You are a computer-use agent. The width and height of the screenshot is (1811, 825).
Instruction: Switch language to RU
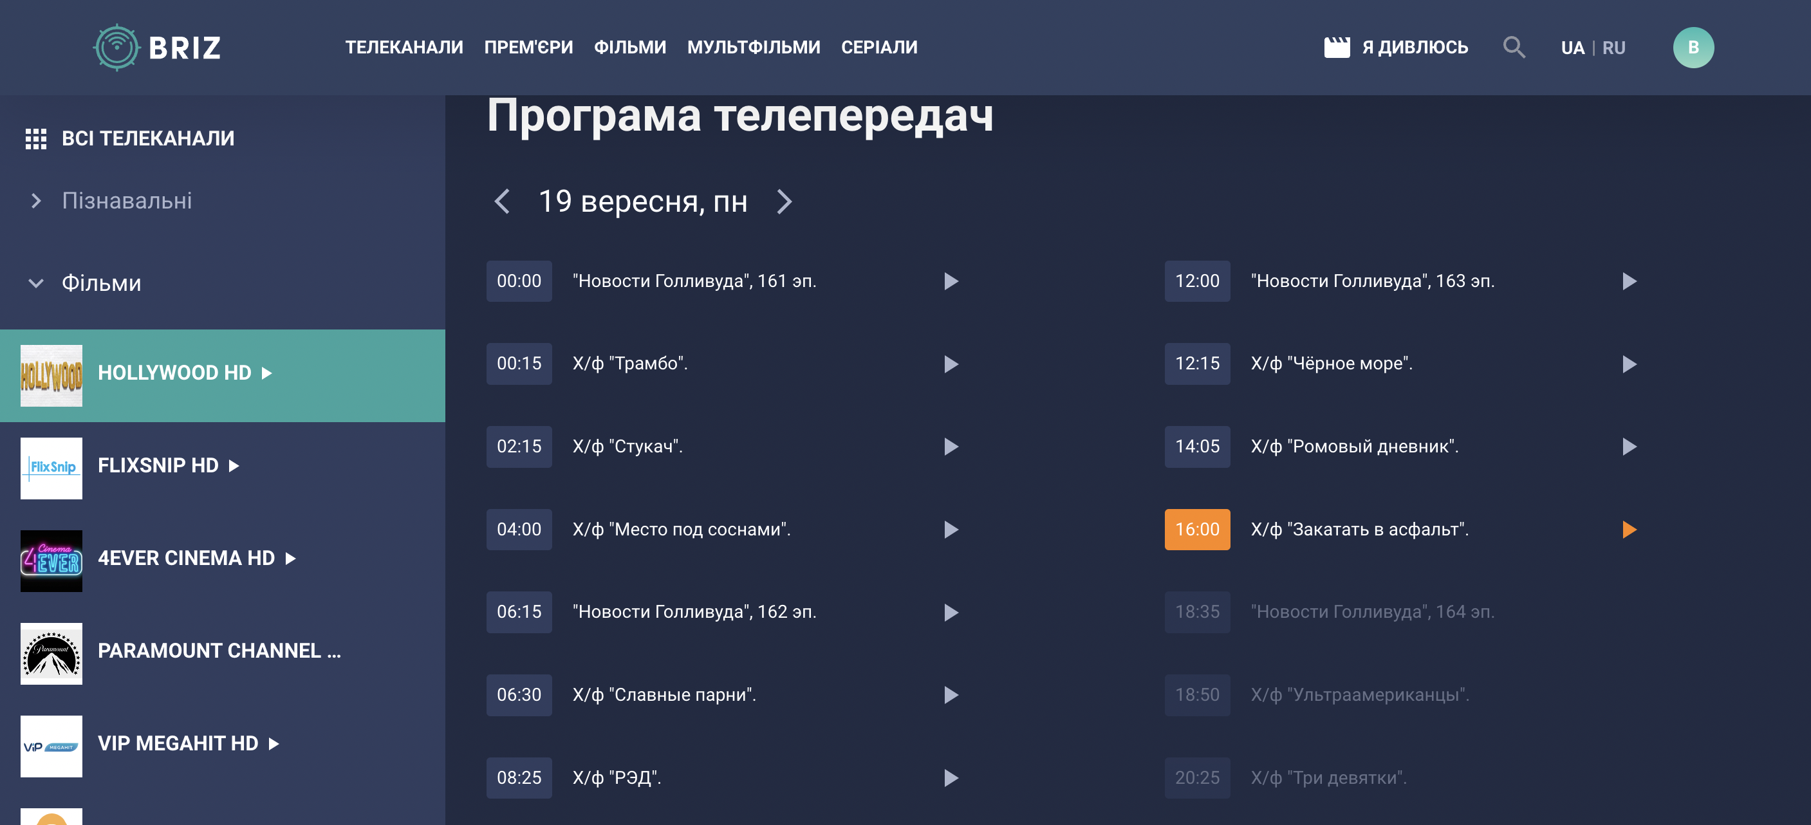1613,48
